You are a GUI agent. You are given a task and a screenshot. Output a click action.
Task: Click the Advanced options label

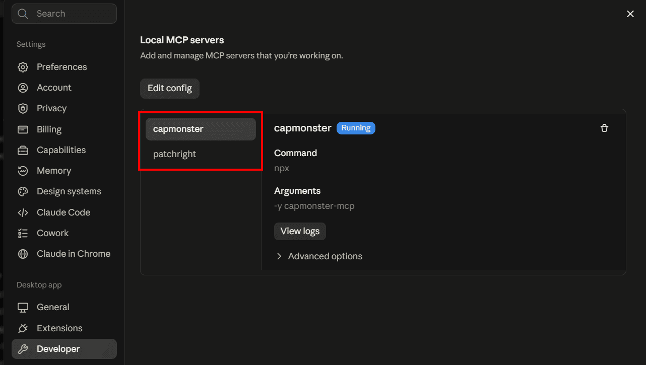(x=325, y=256)
